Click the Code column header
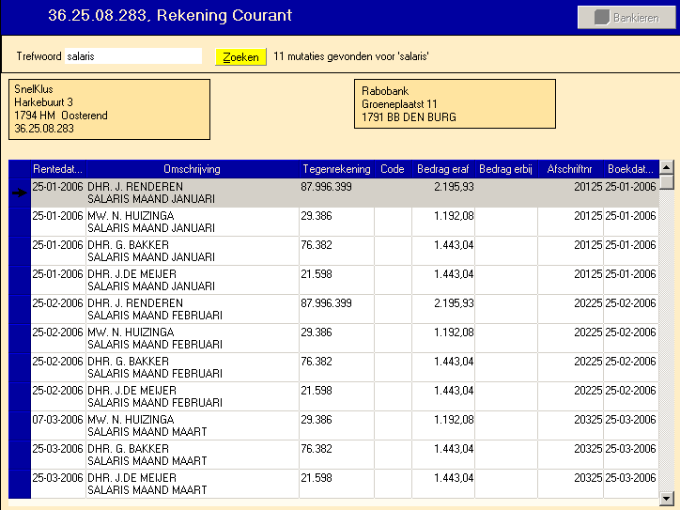This screenshot has width=680, height=510. tap(393, 169)
